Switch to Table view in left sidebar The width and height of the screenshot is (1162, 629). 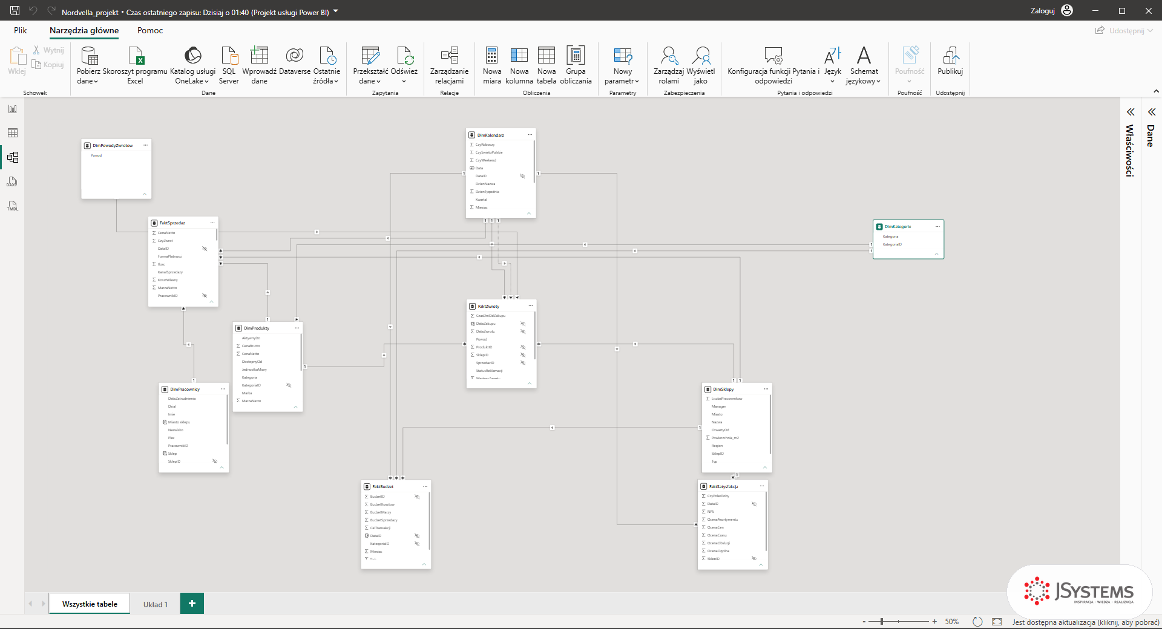pyautogui.click(x=13, y=133)
